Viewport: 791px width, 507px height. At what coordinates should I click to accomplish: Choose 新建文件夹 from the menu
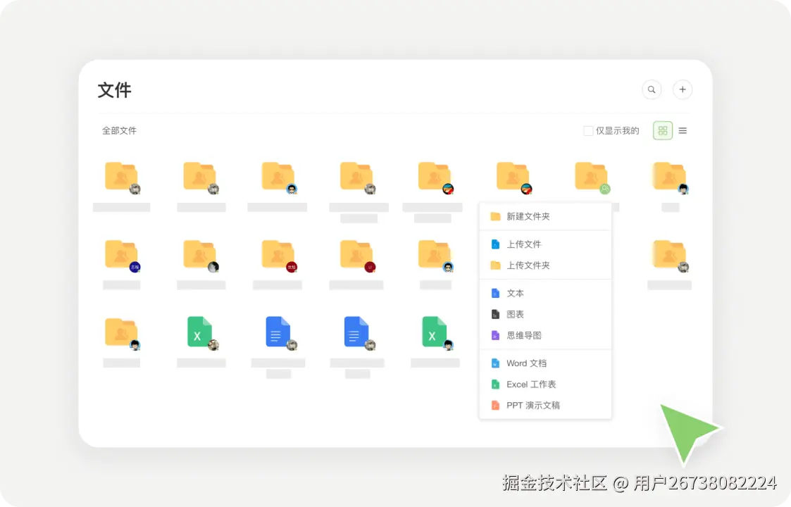click(x=545, y=216)
